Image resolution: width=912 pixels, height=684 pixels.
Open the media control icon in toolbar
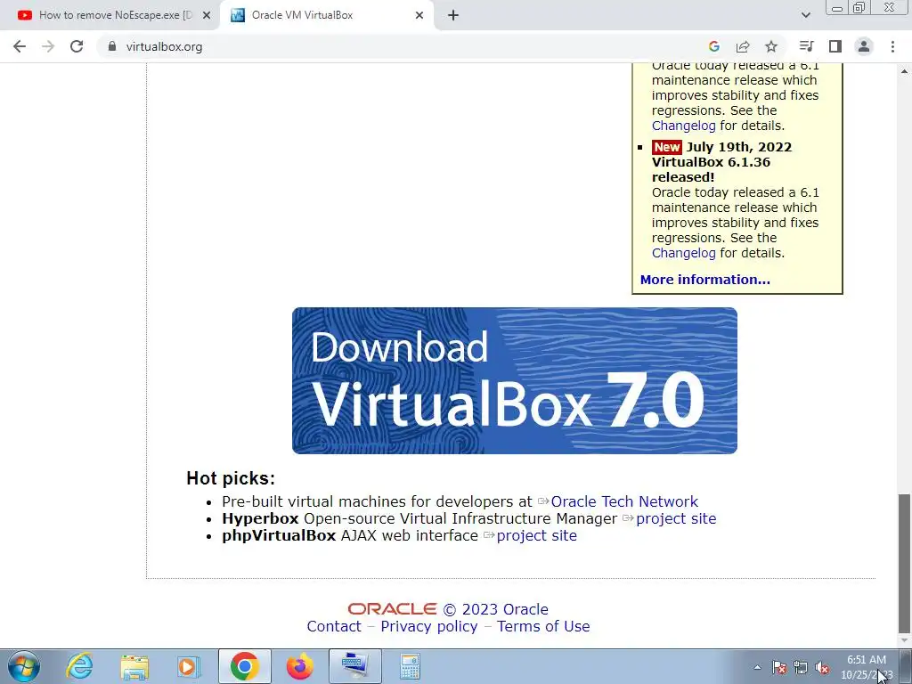(806, 46)
